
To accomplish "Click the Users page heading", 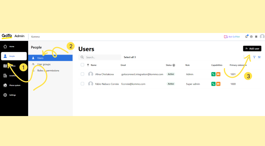I will tap(86, 49).
